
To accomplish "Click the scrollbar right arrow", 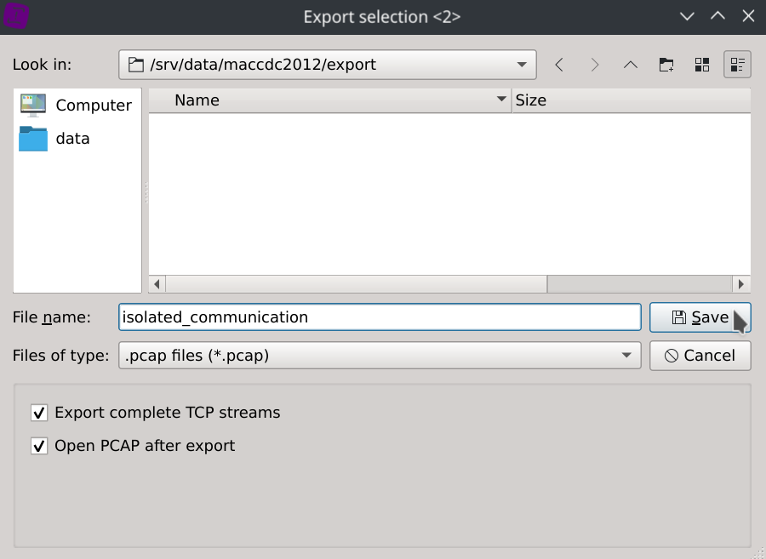I will tap(741, 284).
